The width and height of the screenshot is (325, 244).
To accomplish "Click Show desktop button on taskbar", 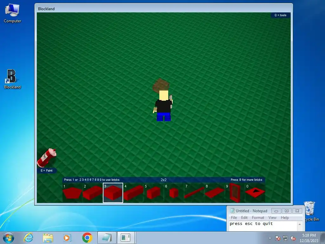I will 323,238.
